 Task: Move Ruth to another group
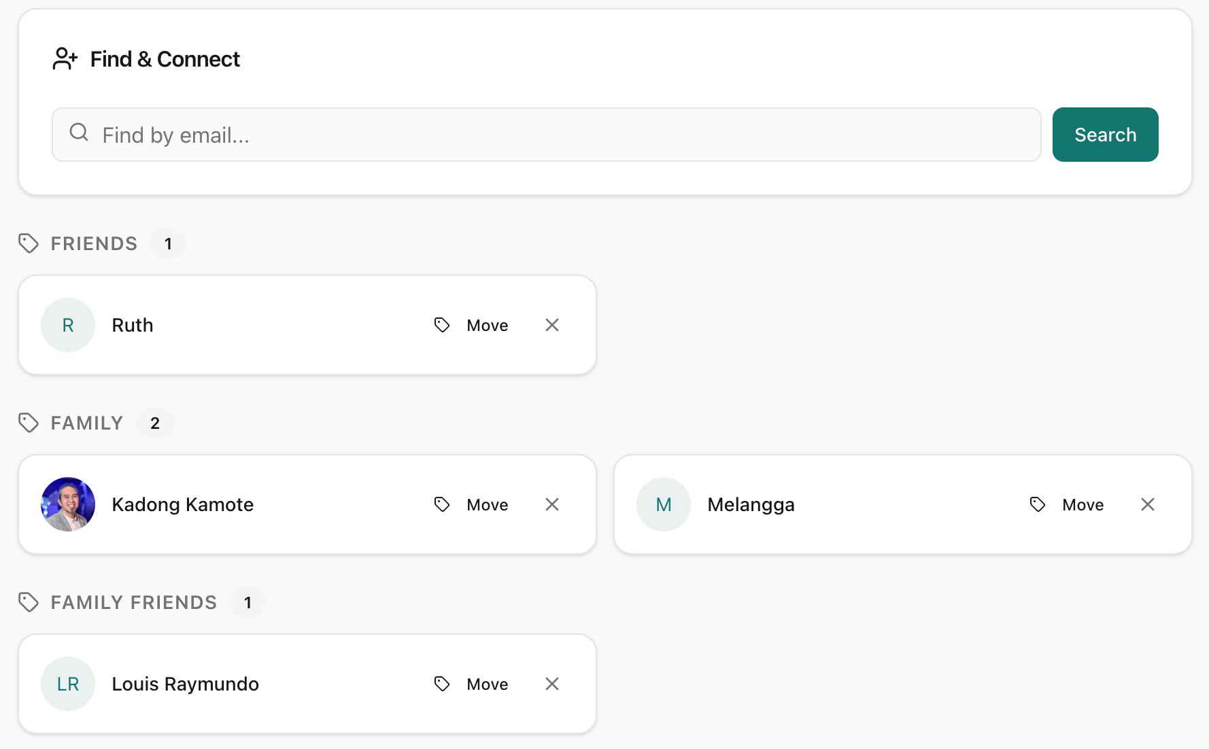(471, 325)
